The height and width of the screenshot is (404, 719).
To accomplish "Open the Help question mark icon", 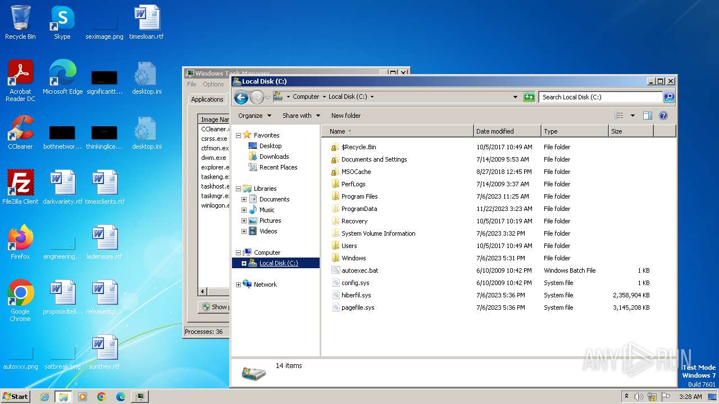I will click(x=663, y=116).
